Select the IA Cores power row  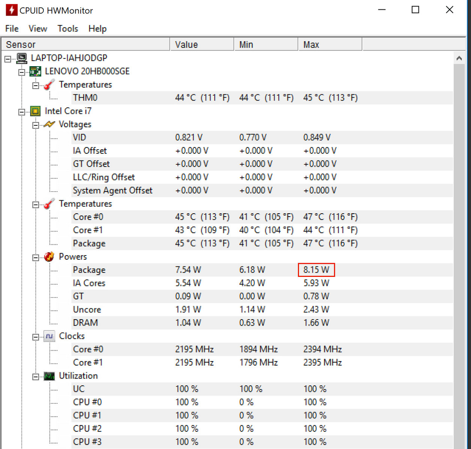262,283
